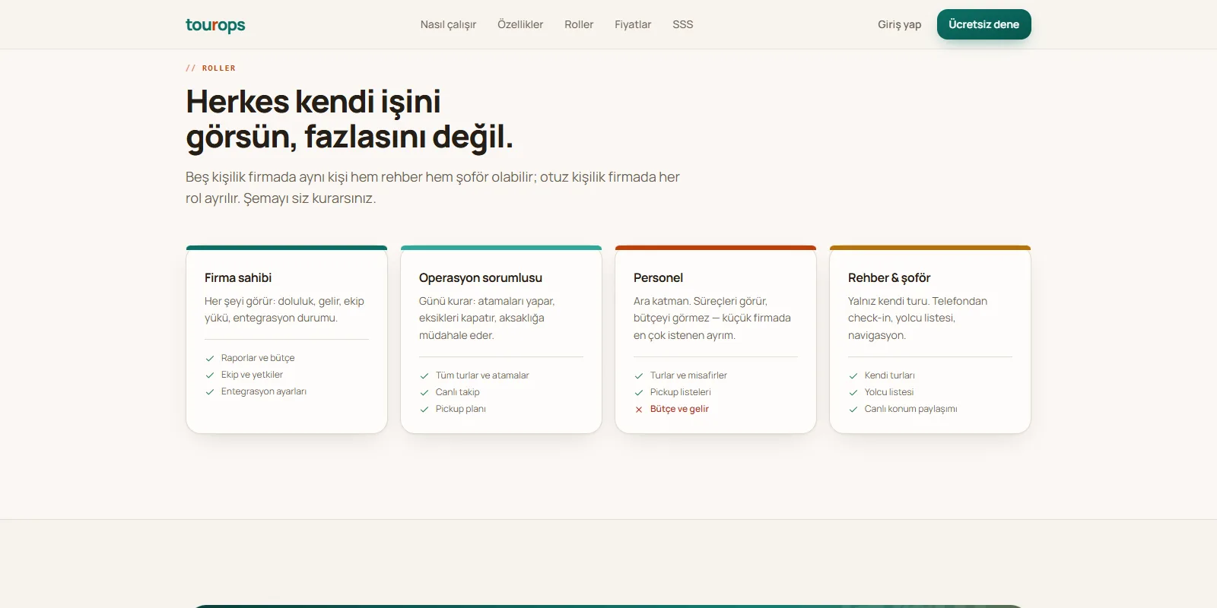Click the Giriş yap link
The height and width of the screenshot is (608, 1217).
pos(899,24)
